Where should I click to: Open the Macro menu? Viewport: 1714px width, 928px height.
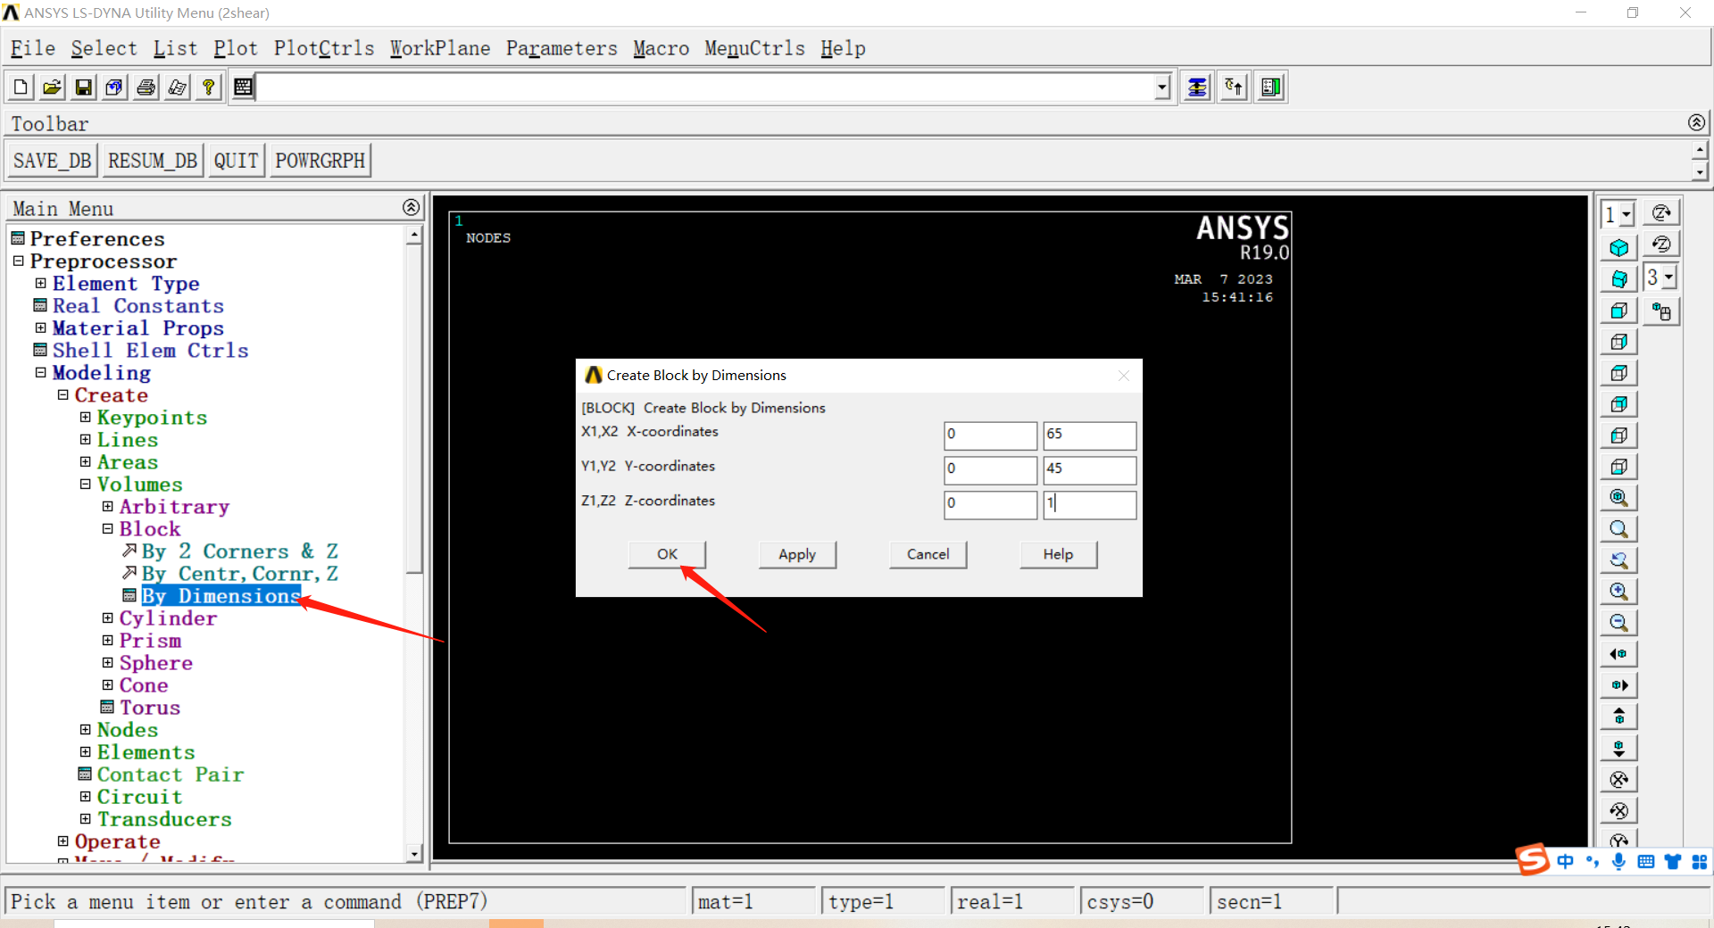pyautogui.click(x=661, y=48)
